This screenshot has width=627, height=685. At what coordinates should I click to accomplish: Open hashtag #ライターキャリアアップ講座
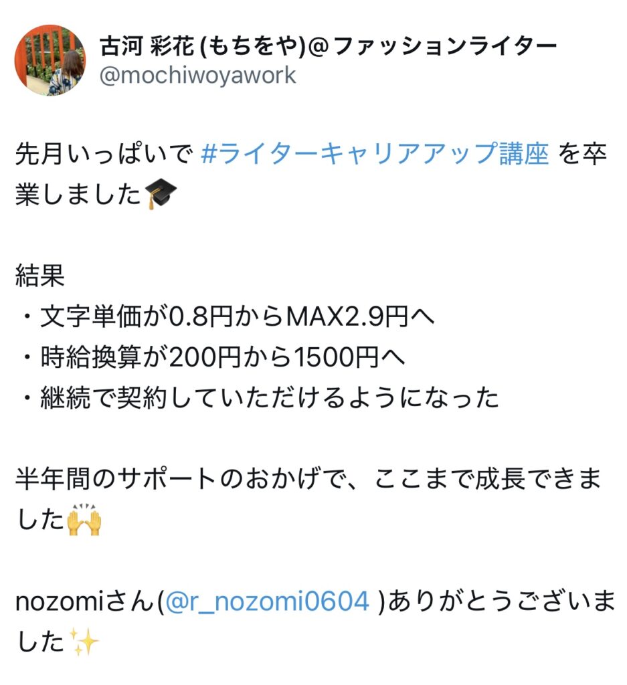[x=375, y=154]
